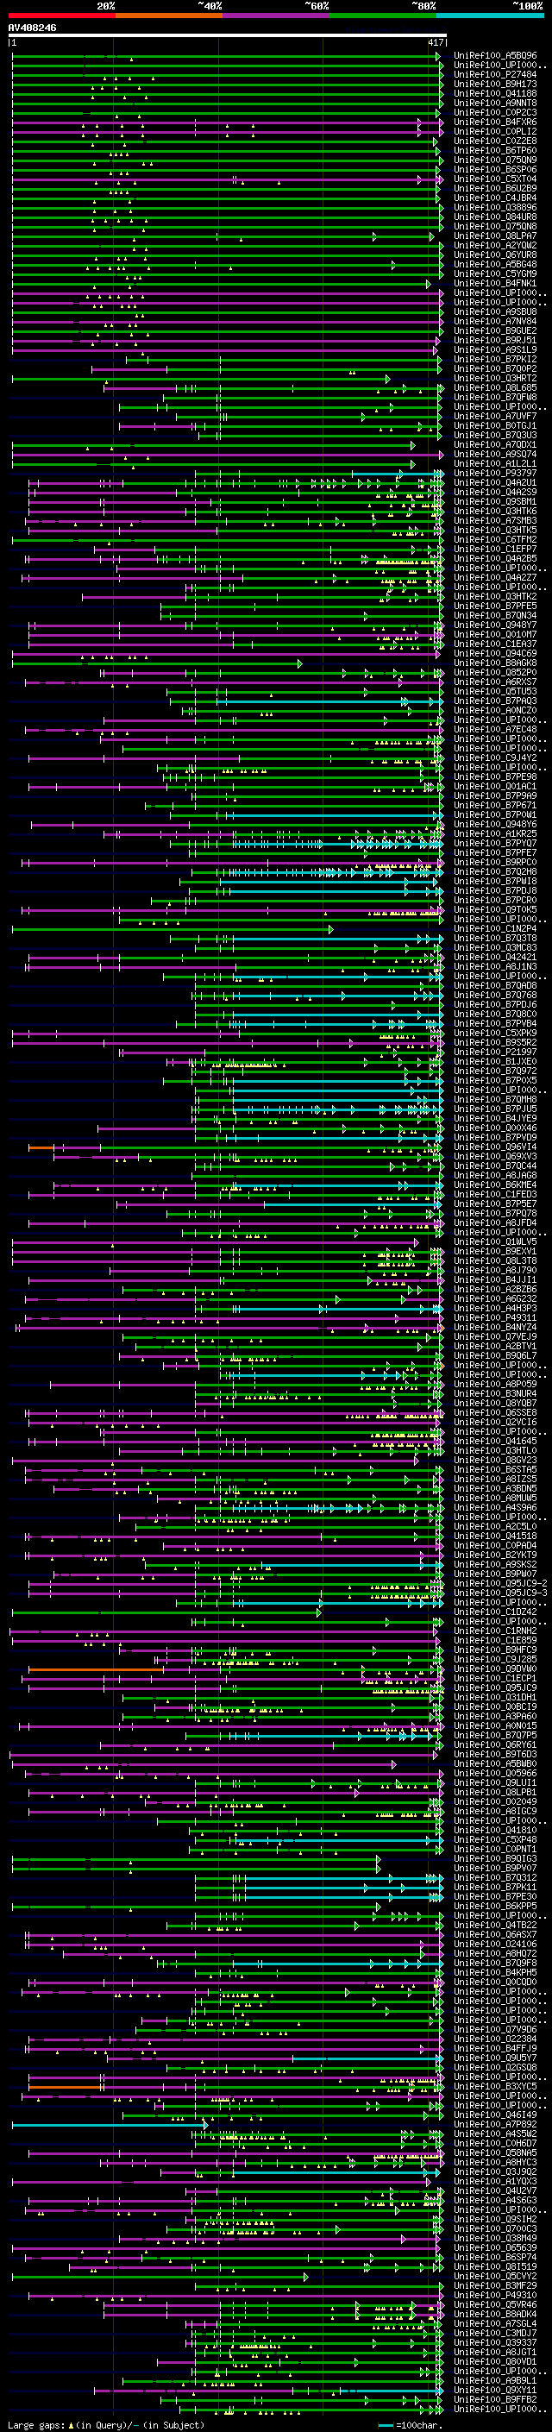
Task: Open the UniRef100_C0PLI2 hit
Action: pyautogui.click(x=495, y=131)
